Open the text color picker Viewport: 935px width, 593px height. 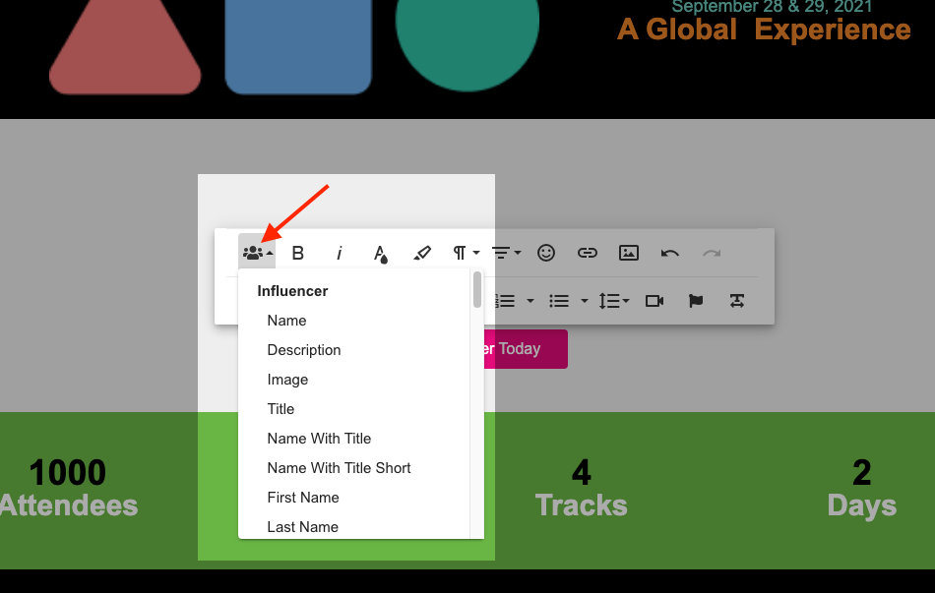381,254
